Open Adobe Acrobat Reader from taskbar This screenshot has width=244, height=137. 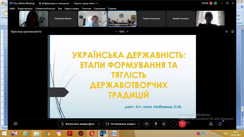tap(70, 133)
